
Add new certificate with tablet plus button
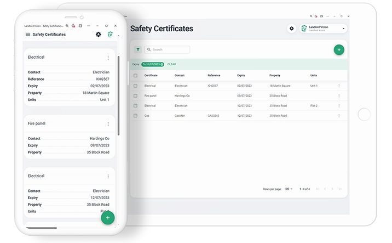339,49
